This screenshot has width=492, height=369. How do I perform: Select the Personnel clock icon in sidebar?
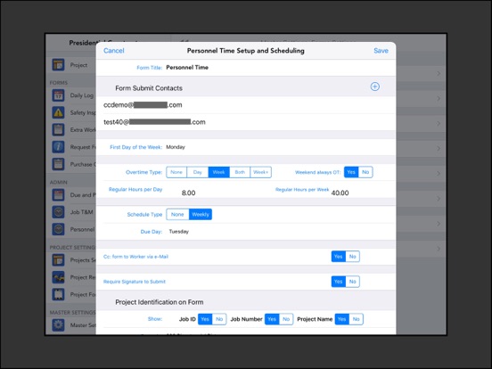click(58, 229)
